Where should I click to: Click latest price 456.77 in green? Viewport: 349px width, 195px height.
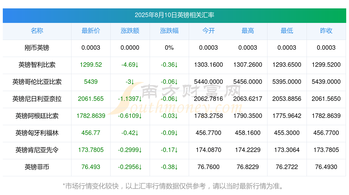point(91,133)
